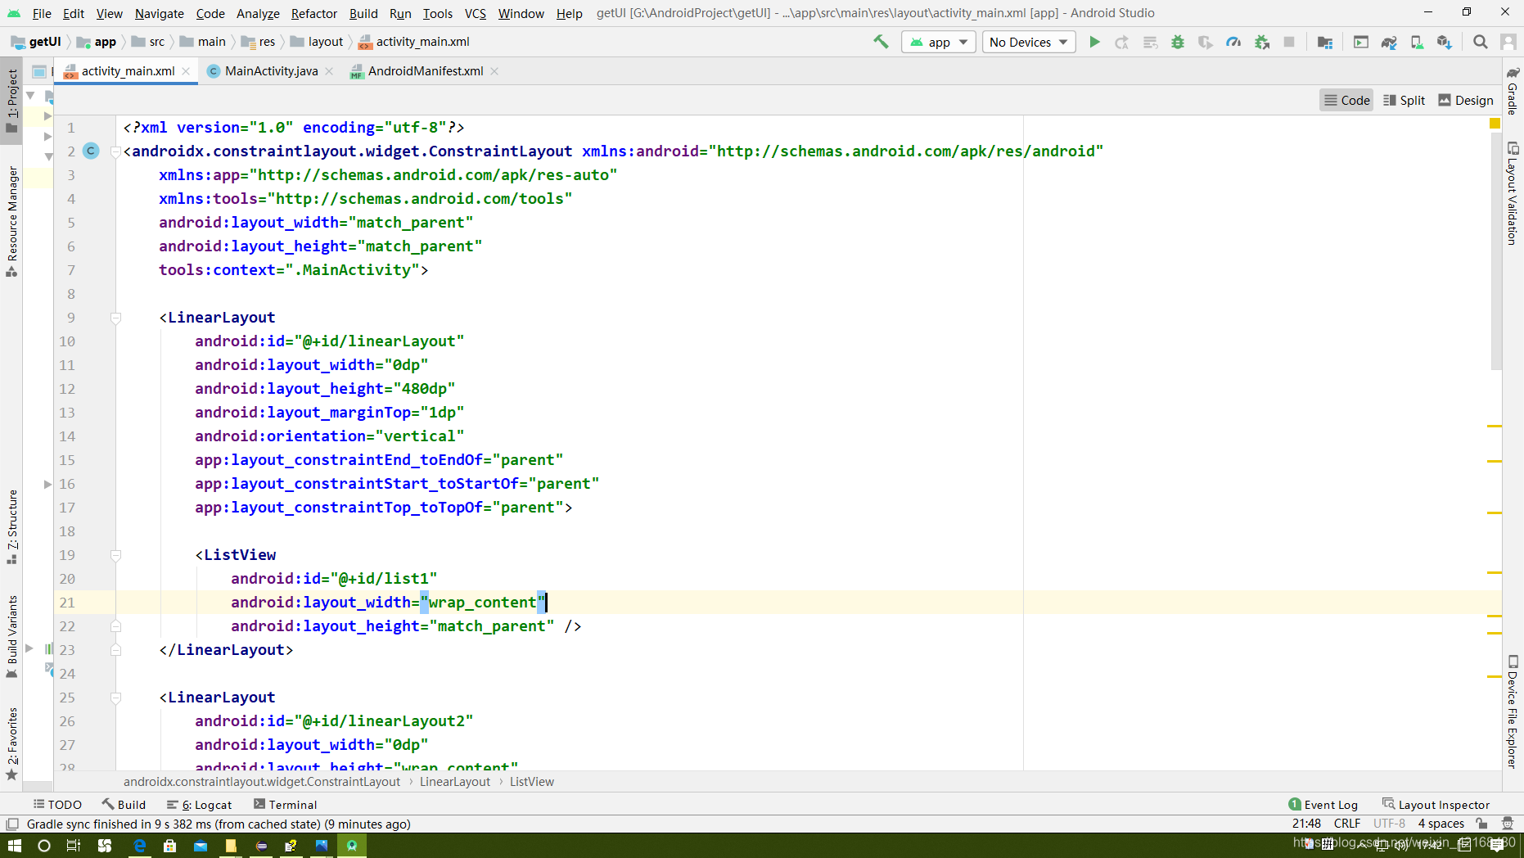1524x858 pixels.
Task: Collapse the ConstraintLayout fold marker on line 2
Action: click(x=115, y=151)
